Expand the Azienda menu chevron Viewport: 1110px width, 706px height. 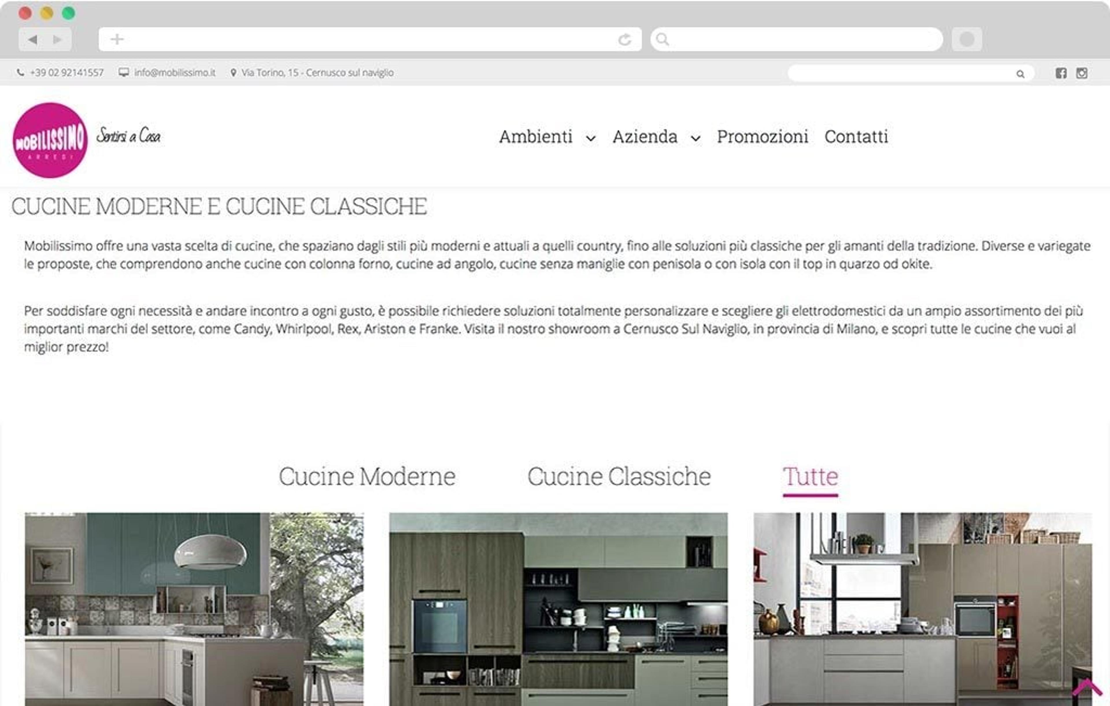[x=696, y=138]
